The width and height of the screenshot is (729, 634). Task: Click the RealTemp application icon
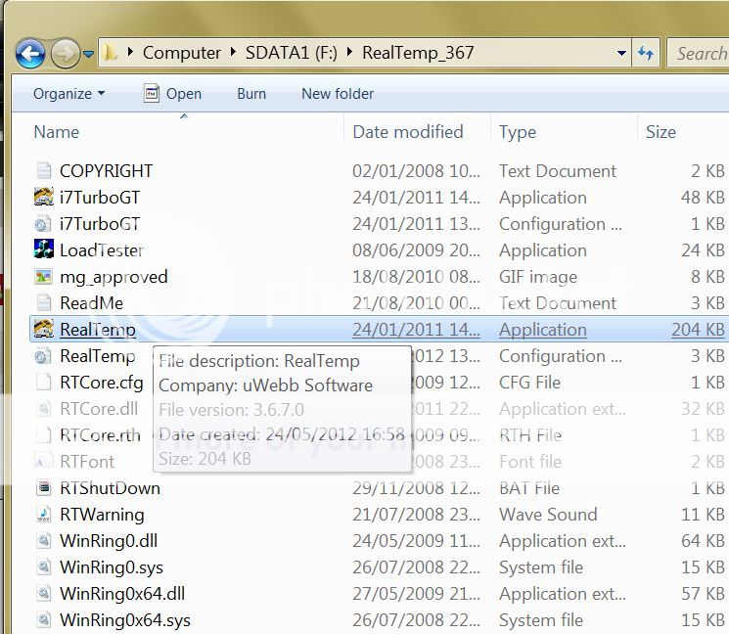point(44,329)
